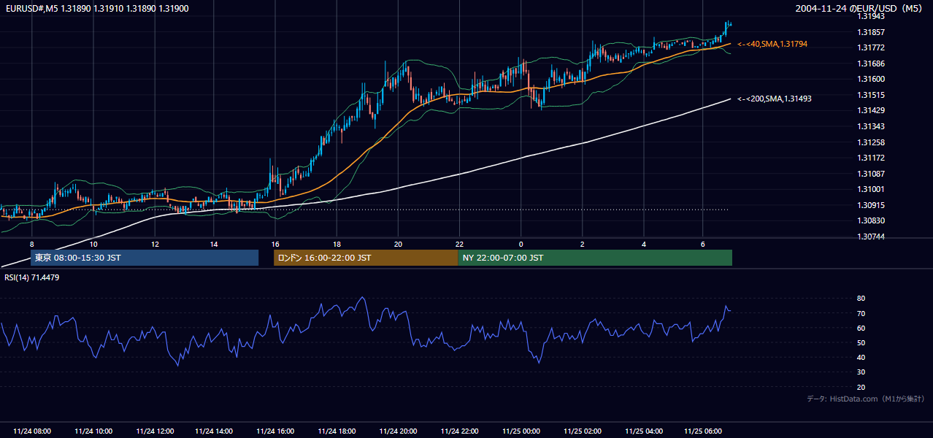Click hour label 16 on price chart time axis
The image size is (933, 438).
(x=275, y=244)
